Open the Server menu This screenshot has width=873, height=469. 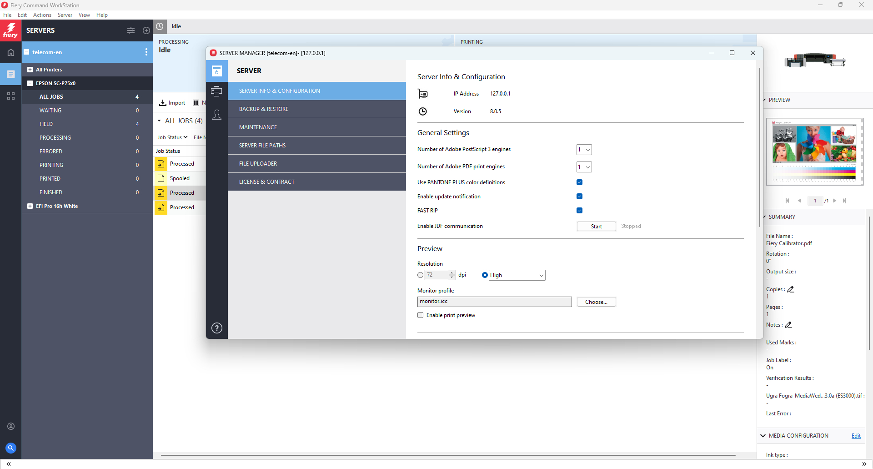point(65,15)
